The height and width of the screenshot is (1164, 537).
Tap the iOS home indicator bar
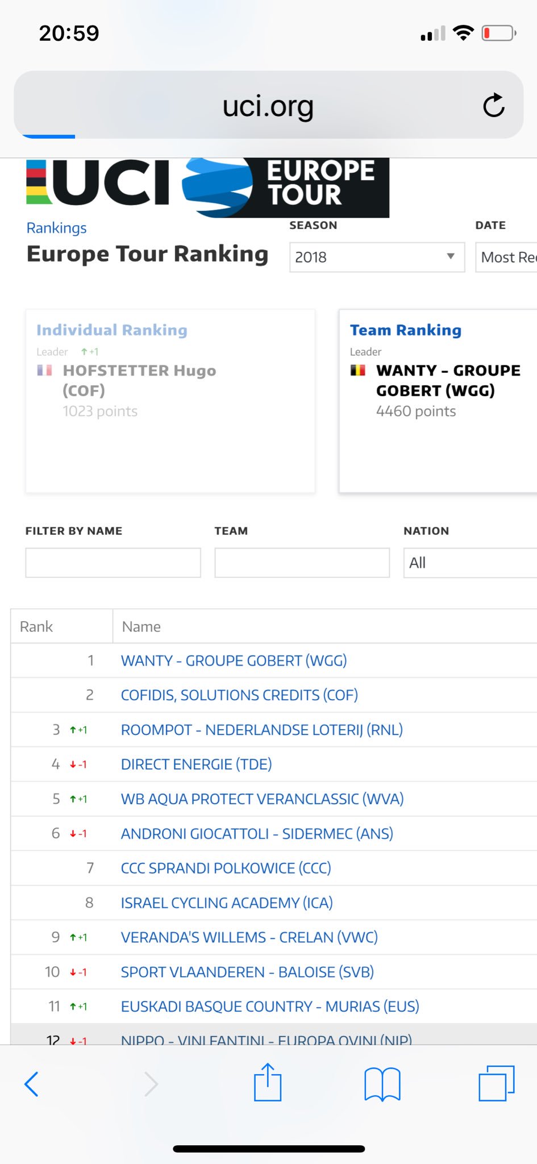(x=269, y=1149)
